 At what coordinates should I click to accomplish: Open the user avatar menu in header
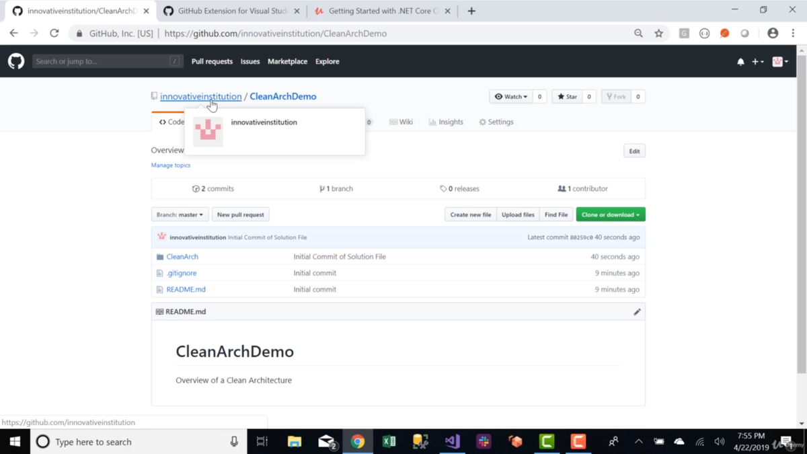pyautogui.click(x=780, y=62)
